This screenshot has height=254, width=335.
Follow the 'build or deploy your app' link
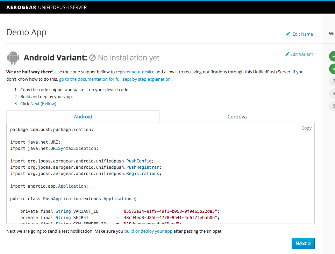point(148,231)
